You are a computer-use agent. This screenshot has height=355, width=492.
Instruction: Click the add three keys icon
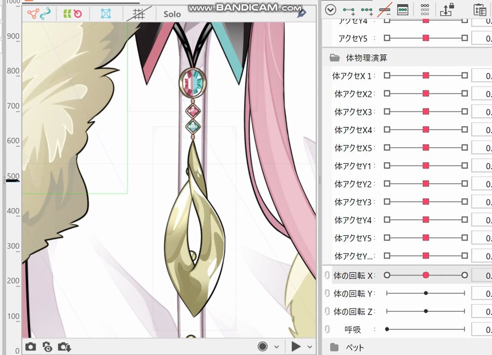367,11
